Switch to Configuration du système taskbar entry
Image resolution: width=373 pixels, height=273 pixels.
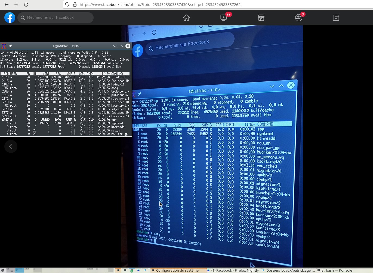pos(177,270)
